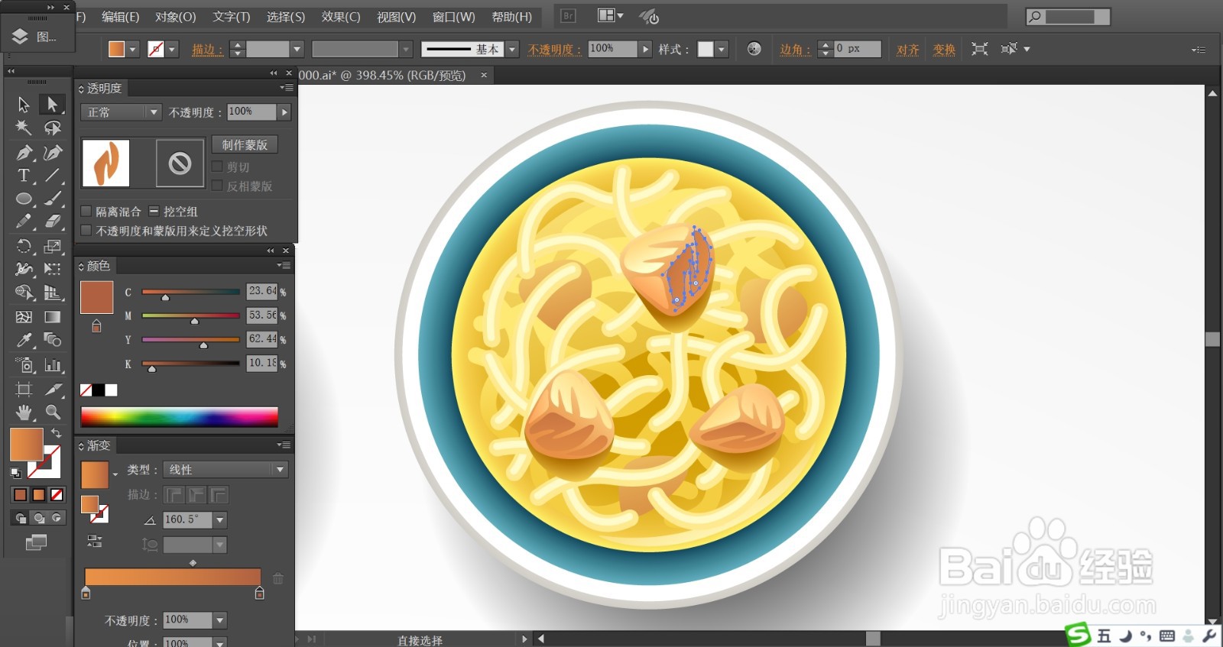Image resolution: width=1223 pixels, height=647 pixels.
Task: Select the Rotate tool
Action: pyautogui.click(x=24, y=246)
